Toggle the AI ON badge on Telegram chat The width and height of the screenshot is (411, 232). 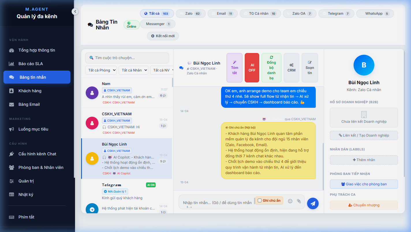(151, 185)
